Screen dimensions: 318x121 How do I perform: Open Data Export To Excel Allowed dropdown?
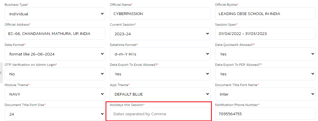click(160, 74)
